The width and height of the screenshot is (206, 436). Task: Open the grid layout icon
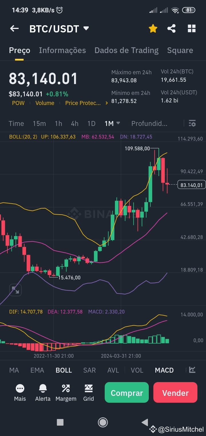(192, 28)
